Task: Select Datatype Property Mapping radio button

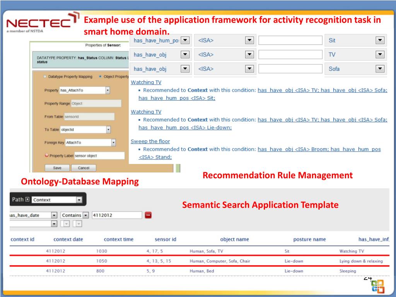Action: [x=45, y=77]
